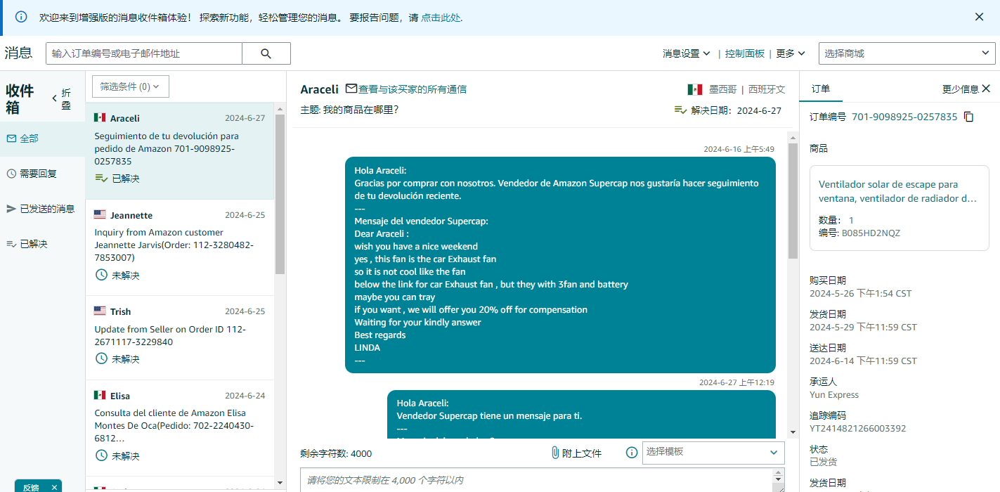Click the 墨西哥 country label
The height and width of the screenshot is (492, 1000).
722,89
